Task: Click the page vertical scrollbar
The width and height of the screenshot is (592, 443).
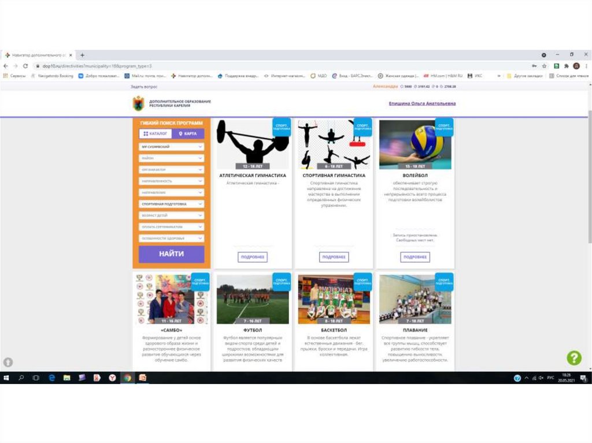Action: (x=590, y=177)
